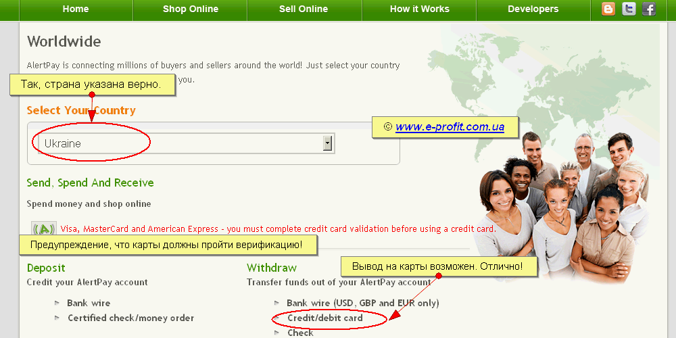Open the Twitter icon link
676x338 pixels.
point(629,9)
